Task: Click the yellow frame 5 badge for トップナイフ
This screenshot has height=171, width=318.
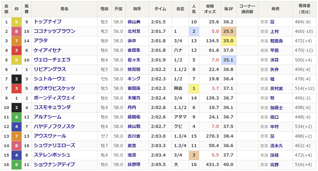Action: [x=16, y=22]
